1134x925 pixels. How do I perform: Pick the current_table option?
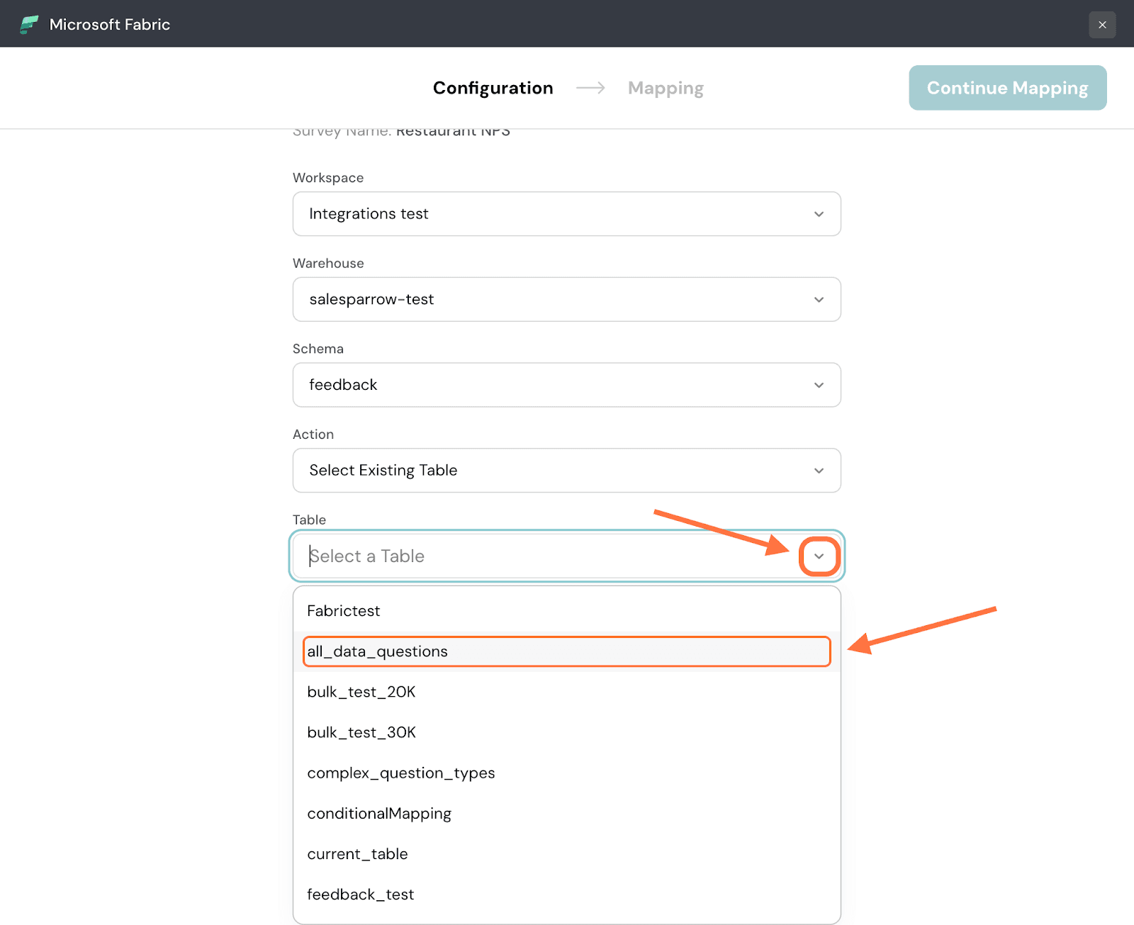pyautogui.click(x=357, y=854)
